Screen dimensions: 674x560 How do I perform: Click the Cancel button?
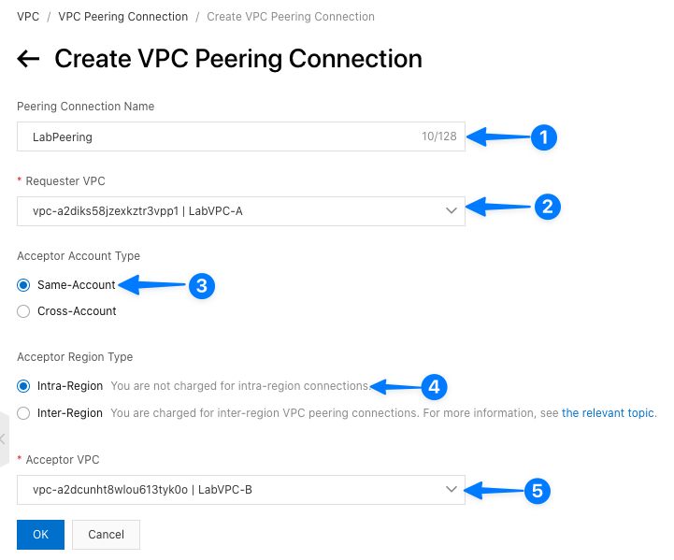click(106, 535)
